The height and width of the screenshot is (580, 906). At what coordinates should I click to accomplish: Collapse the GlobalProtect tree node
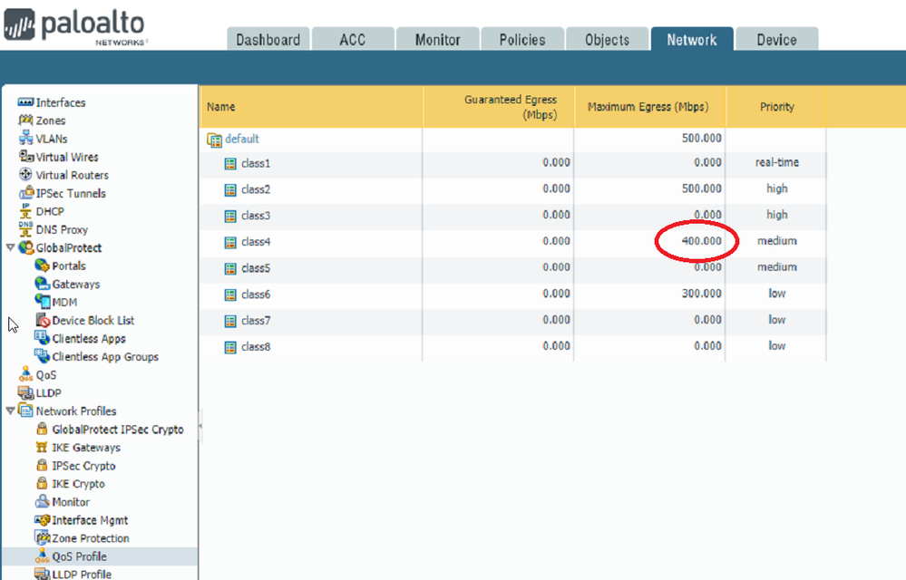pos(10,247)
